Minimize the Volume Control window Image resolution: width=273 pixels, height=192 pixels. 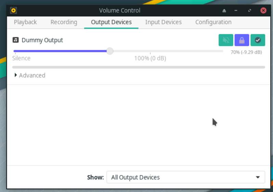point(236,11)
